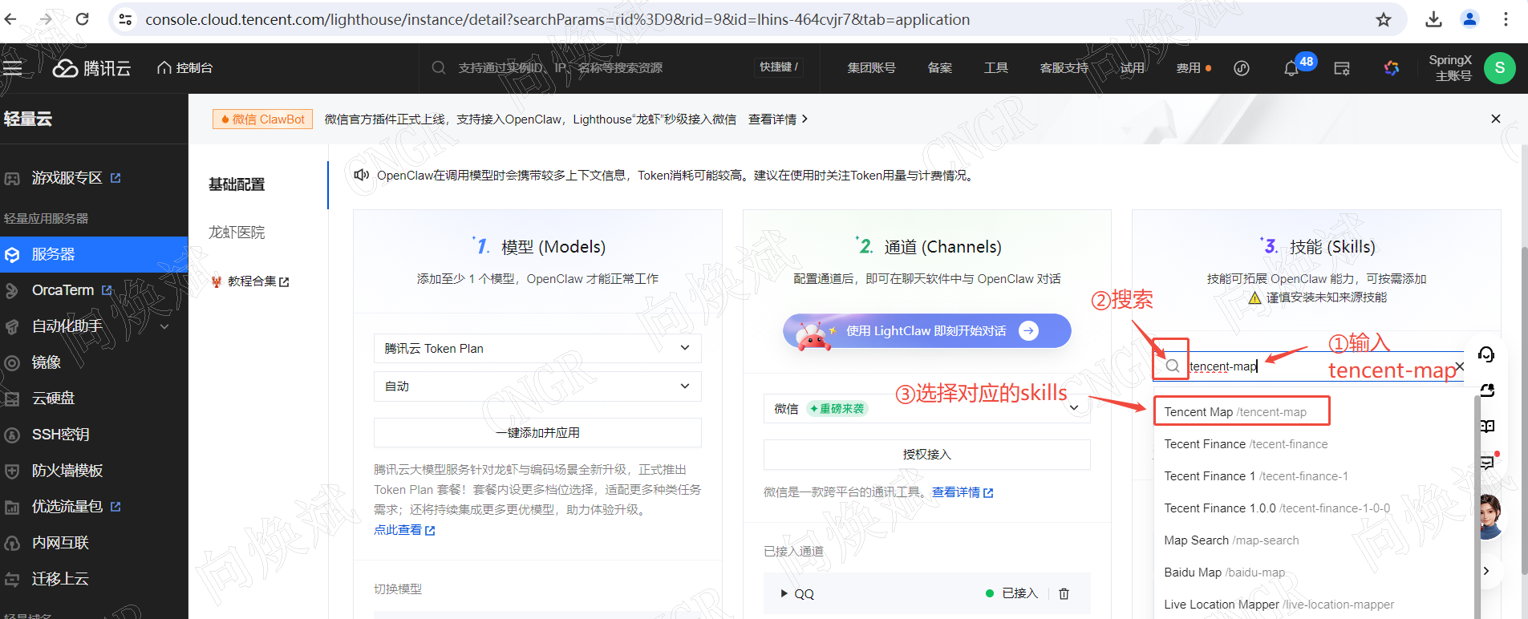Viewport: 1528px width, 619px height.
Task: Click the skills search magnifier icon
Action: point(1173,366)
